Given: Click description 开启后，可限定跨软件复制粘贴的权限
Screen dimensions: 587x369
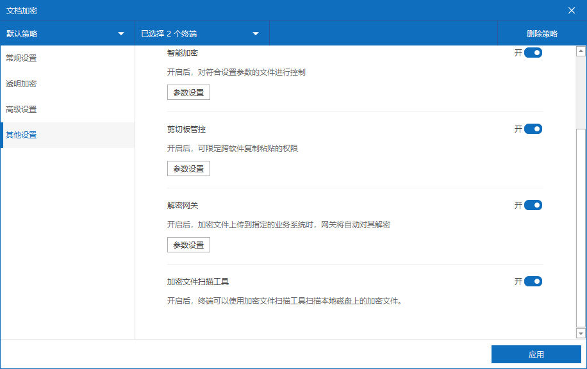Looking at the screenshot, I should pyautogui.click(x=233, y=149).
